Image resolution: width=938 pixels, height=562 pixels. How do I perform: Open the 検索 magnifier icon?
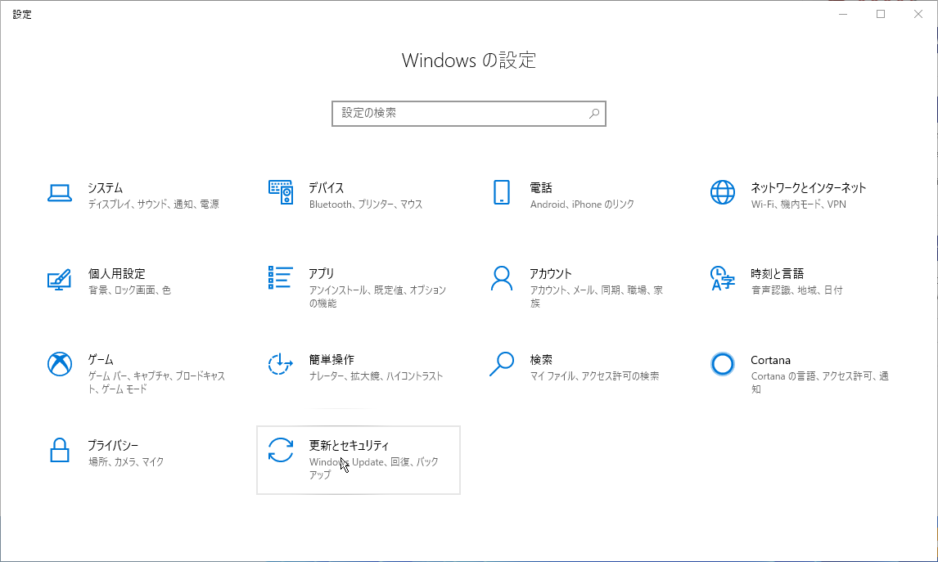[501, 364]
